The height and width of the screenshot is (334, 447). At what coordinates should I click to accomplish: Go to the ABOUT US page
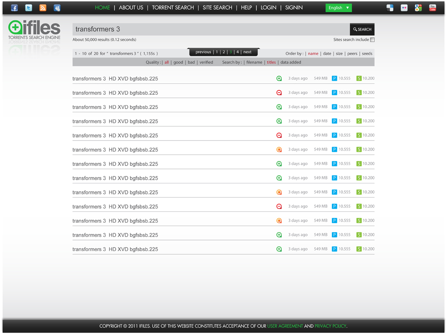[131, 8]
